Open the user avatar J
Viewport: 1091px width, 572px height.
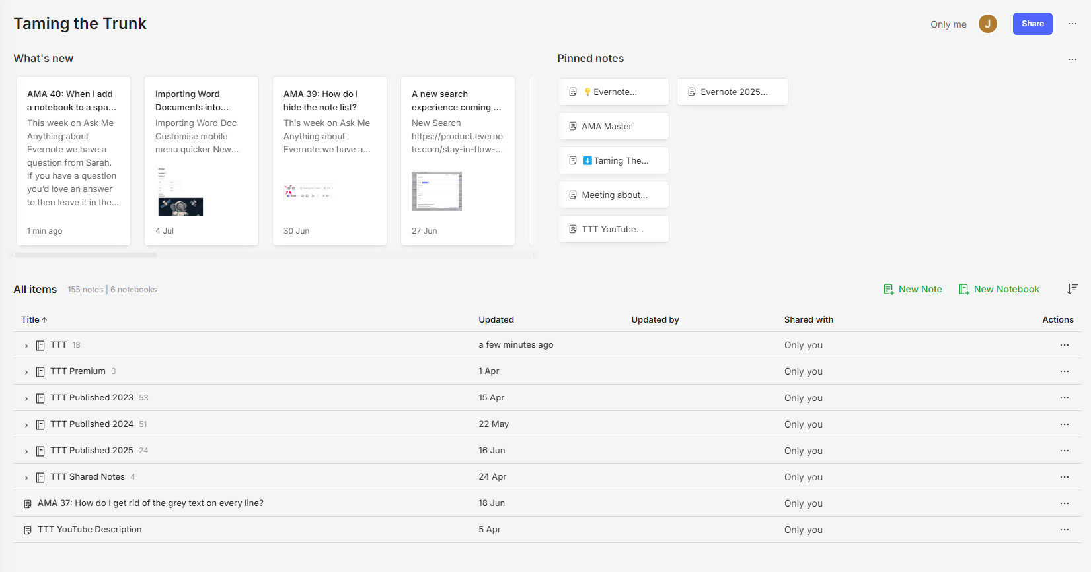coord(987,24)
